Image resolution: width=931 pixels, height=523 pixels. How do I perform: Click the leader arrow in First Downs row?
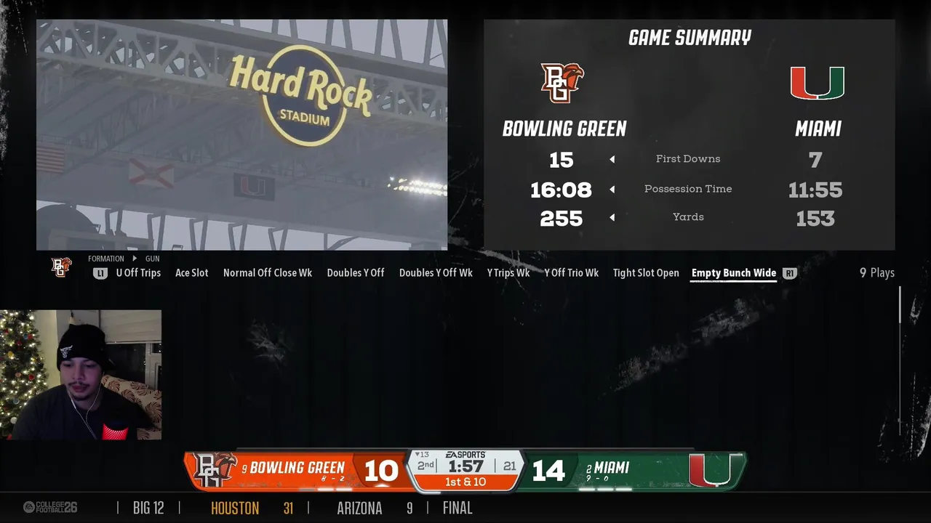pyautogui.click(x=612, y=160)
